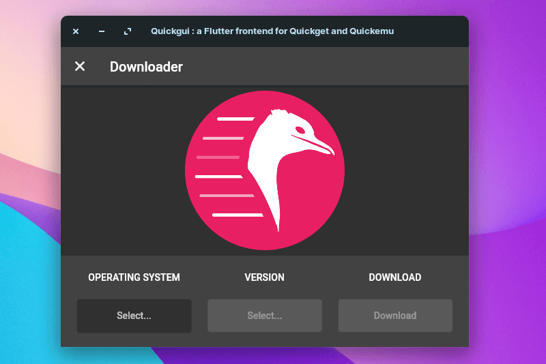
Task: Maximize the Quickgui window
Action: (128, 31)
